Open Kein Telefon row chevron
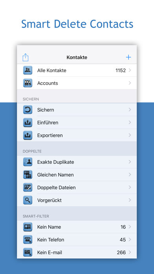The width and height of the screenshot is (154, 274). pos(130,239)
